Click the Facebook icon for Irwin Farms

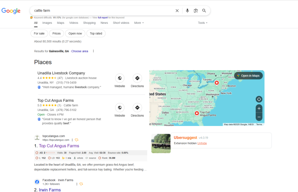[37, 182]
